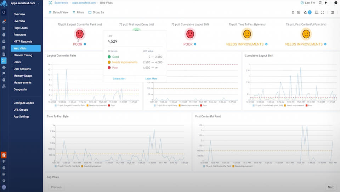Click the info icon beside Needs Improvements TTFB
This screenshot has width=340, height=192.
[266, 44]
